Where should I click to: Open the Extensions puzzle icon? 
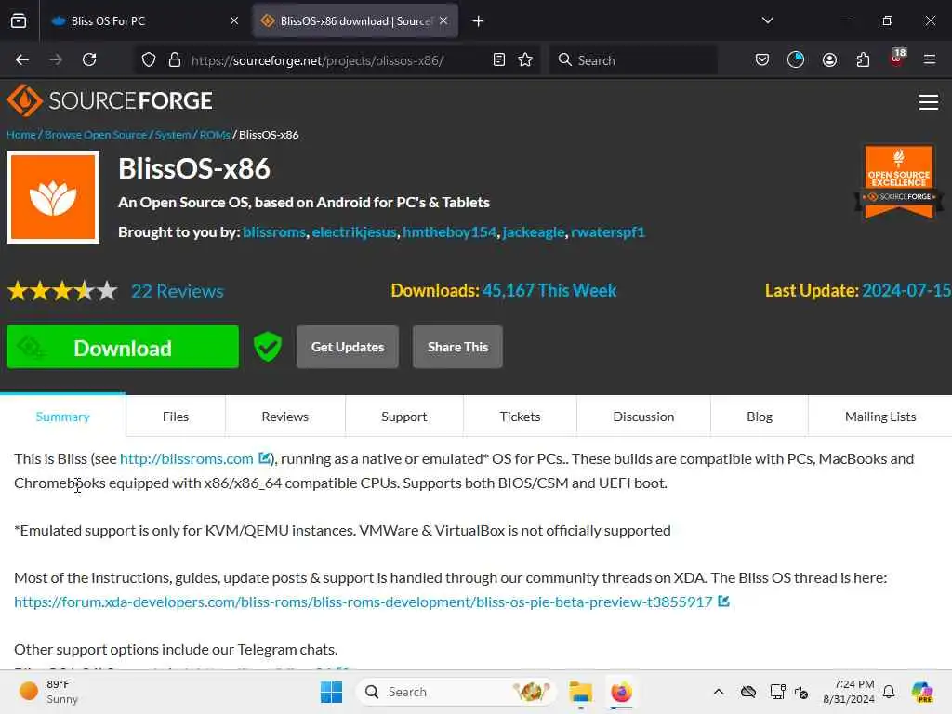[863, 59]
